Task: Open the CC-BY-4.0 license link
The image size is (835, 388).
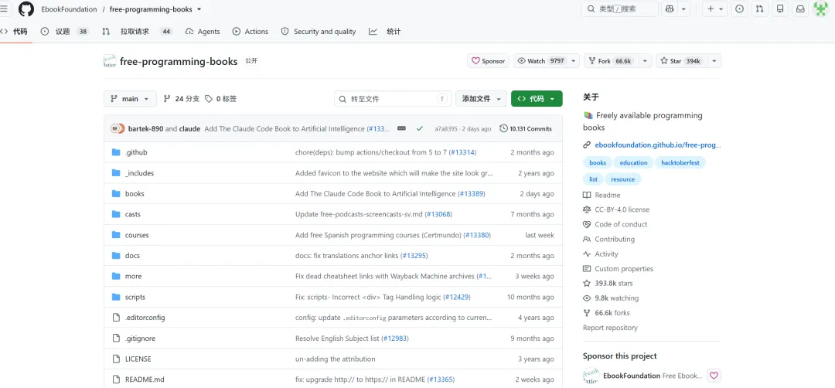Action: coord(616,209)
